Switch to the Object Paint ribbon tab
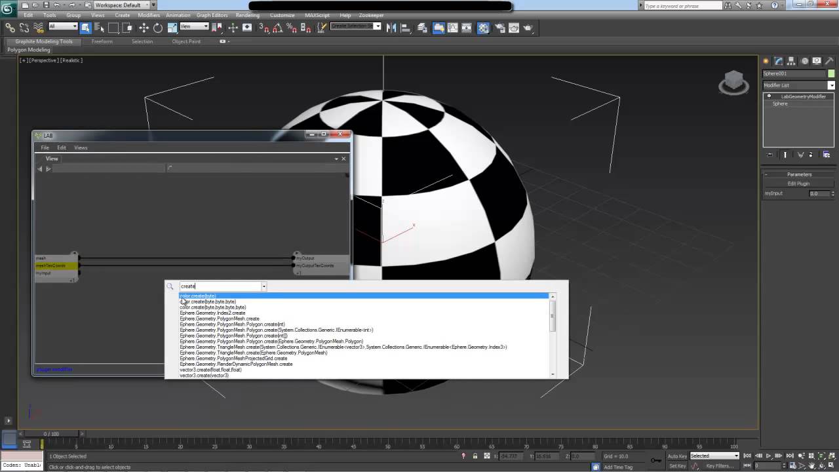 [186, 41]
